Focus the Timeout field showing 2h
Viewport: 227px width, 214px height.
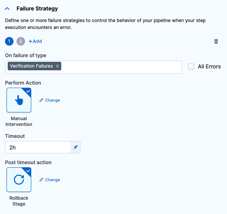38,147
